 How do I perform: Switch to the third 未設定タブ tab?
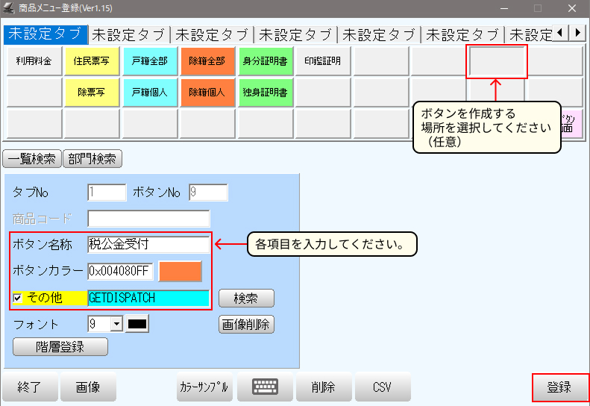[213, 34]
